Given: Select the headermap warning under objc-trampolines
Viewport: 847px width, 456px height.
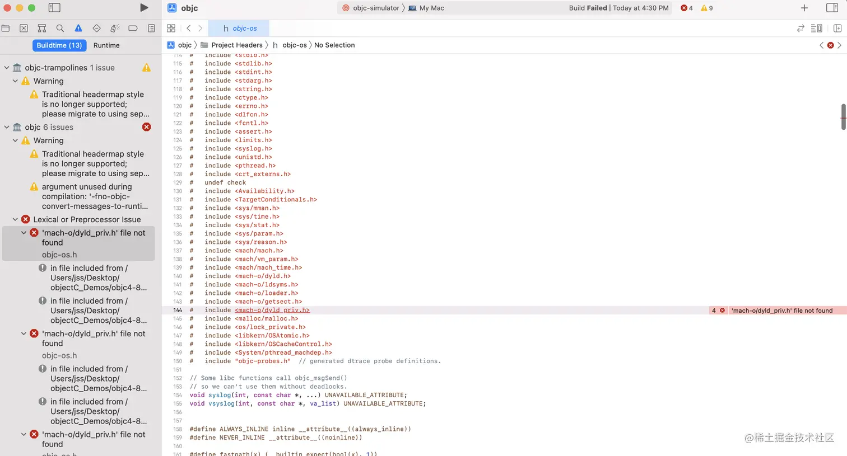Looking at the screenshot, I should tap(90, 104).
